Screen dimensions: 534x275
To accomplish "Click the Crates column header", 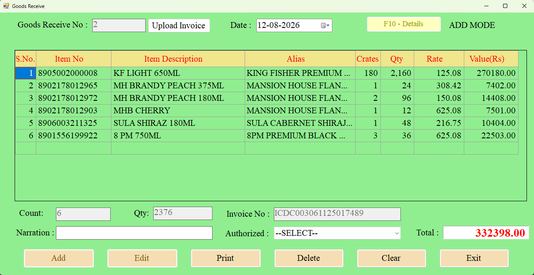I will pyautogui.click(x=368, y=59).
